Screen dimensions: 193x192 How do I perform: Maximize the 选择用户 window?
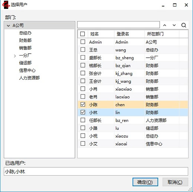[x=174, y=5]
